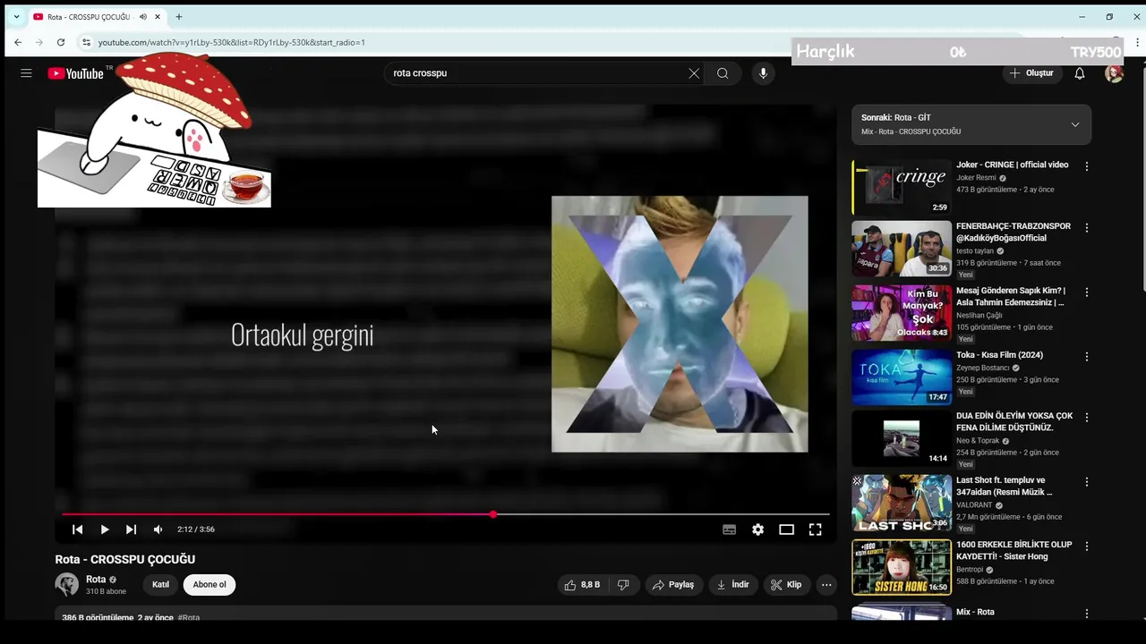
Task: Open the Mix - Rota - CROSSPU ÇOCUĞU playlist link
Action: point(911,132)
